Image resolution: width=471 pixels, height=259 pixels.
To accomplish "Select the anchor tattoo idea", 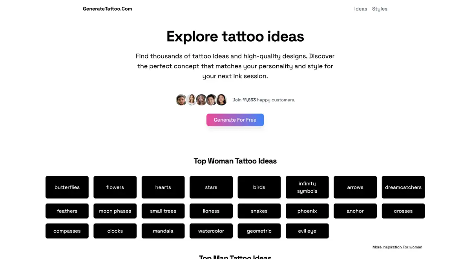I will coord(355,211).
